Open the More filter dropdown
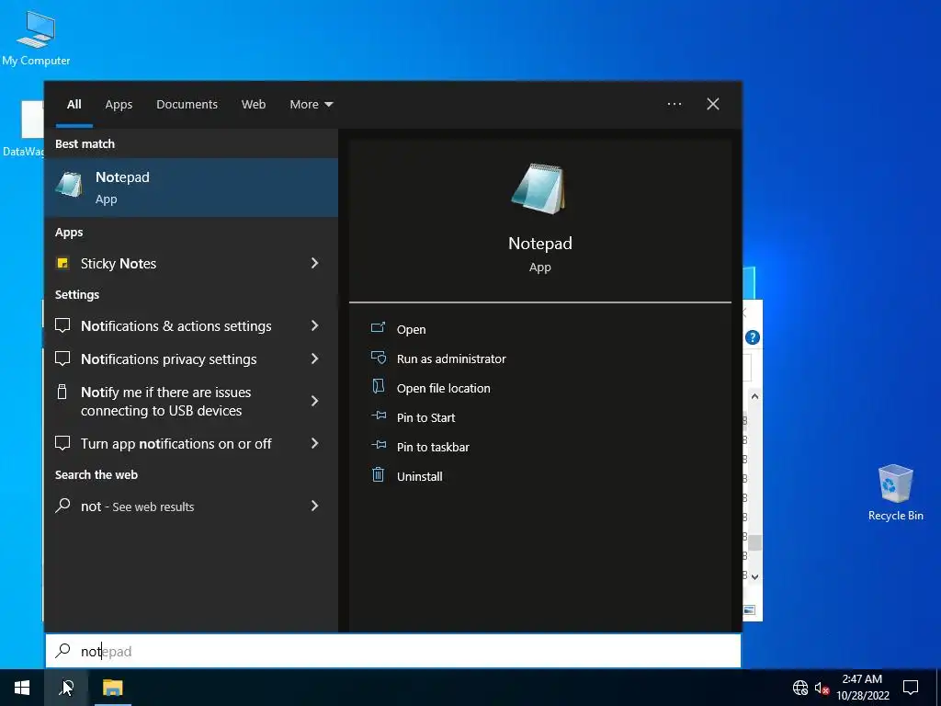Viewport: 941px width, 706px height. point(311,105)
